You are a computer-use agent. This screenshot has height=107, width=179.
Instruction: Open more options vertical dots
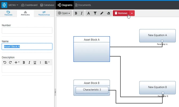pyautogui.click(x=40, y=62)
